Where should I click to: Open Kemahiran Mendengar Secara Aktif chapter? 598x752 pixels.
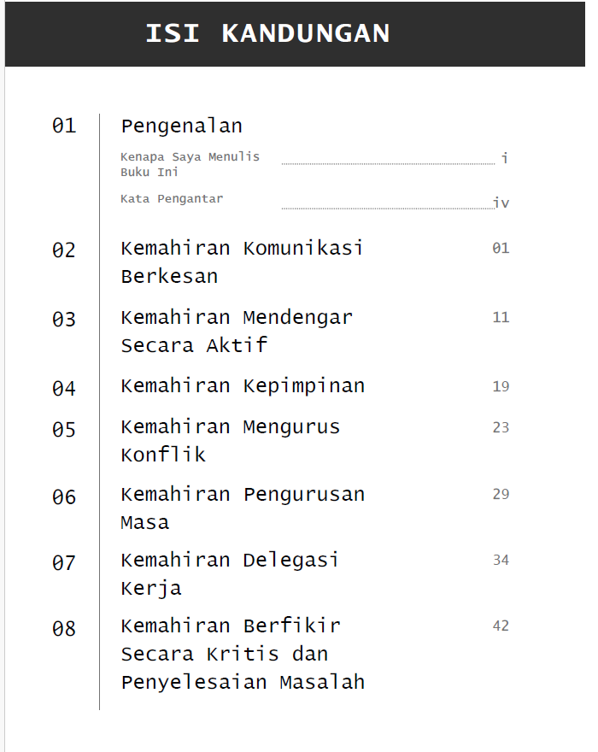(x=237, y=331)
